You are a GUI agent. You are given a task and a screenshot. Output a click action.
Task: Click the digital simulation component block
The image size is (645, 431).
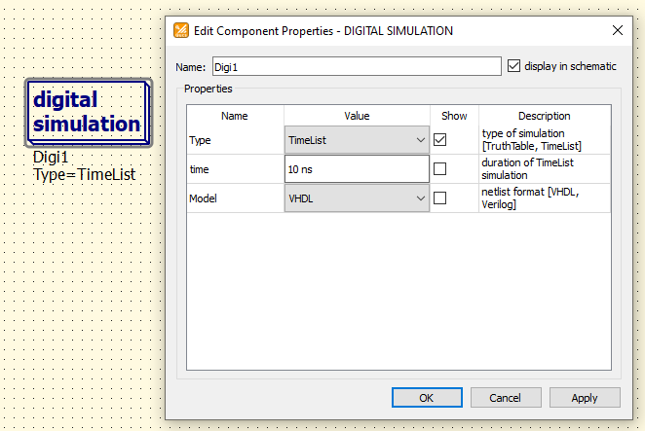(x=89, y=113)
